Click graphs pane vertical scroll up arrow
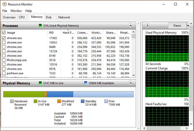194x131 pixels. click(191, 24)
